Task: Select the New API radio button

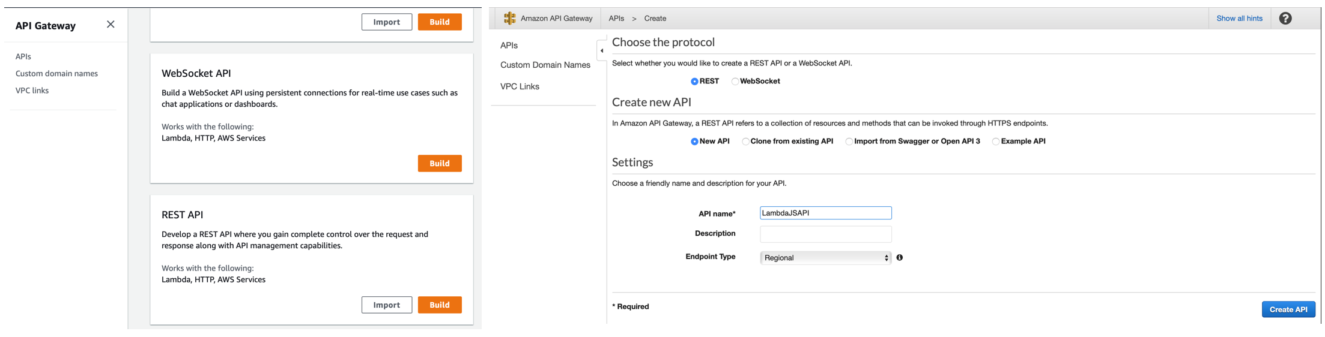Action: pyautogui.click(x=694, y=142)
